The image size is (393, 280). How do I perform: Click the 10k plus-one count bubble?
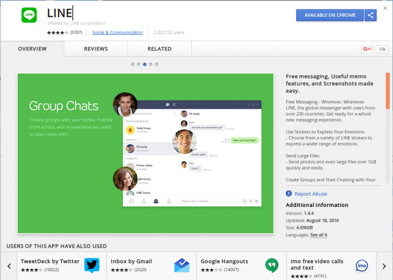tap(382, 49)
